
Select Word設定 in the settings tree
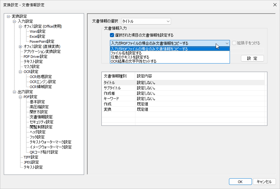coord(37,31)
